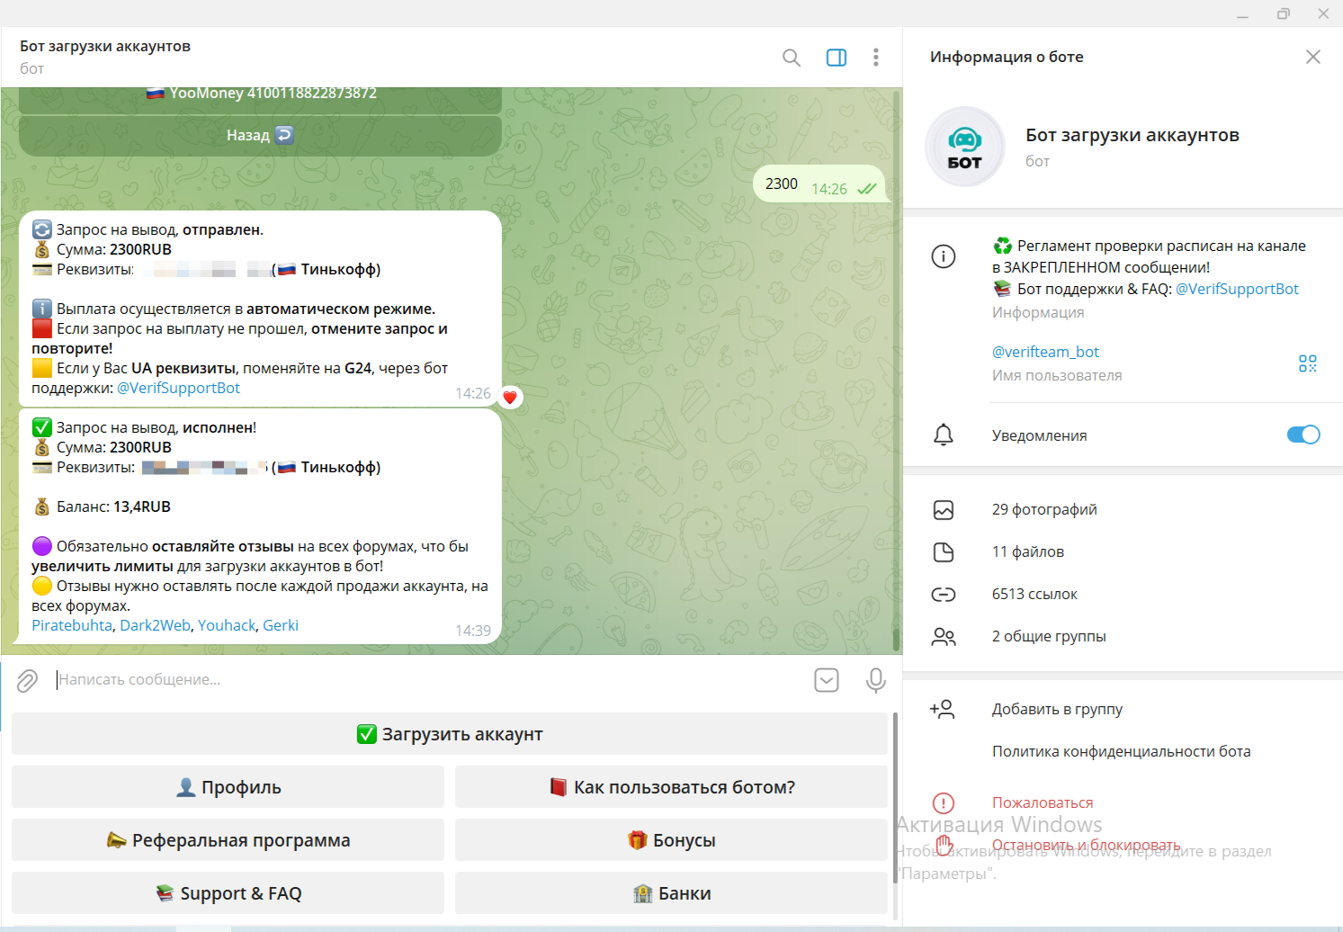Viewport: 1343px width, 932px height.
Task: Click the heart reaction on message
Action: pyautogui.click(x=510, y=398)
